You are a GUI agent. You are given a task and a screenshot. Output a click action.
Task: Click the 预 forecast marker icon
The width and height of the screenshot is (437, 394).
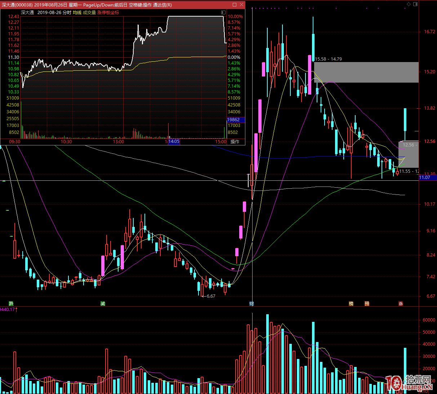(367, 304)
